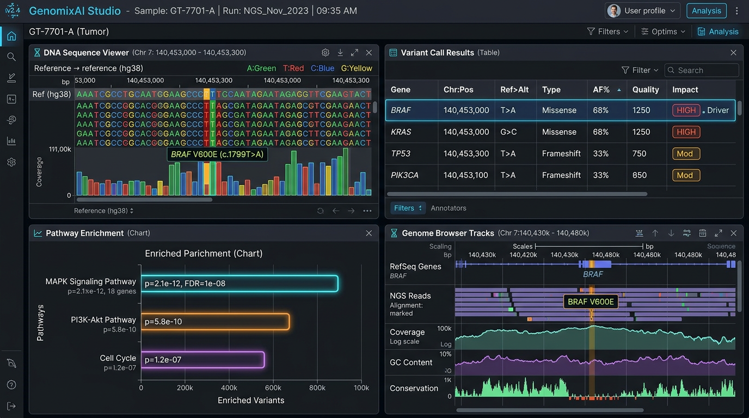Click the refresh icon below coverage chart

tap(320, 211)
